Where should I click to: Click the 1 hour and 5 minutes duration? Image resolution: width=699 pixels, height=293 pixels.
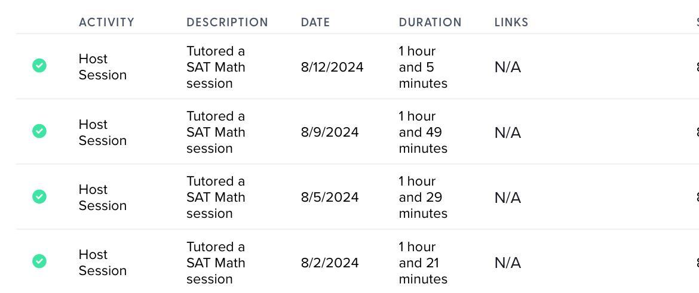click(423, 67)
